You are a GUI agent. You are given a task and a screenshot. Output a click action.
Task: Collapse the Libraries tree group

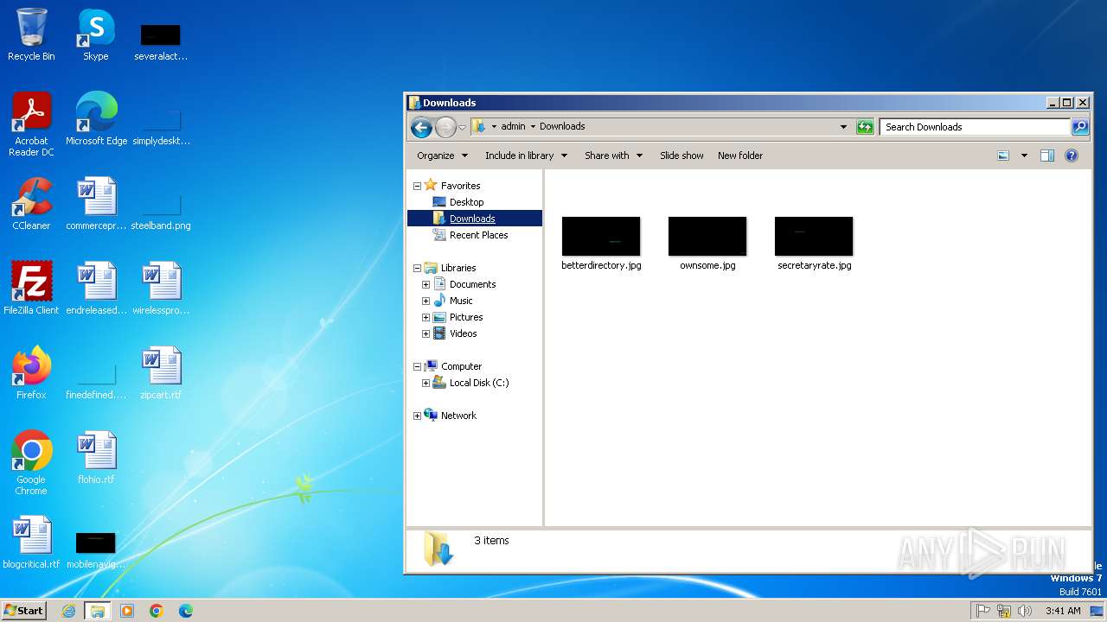(417, 268)
